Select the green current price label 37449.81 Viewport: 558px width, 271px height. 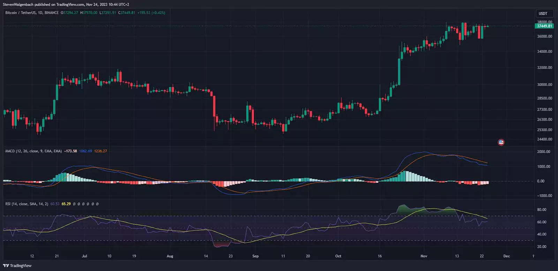(544, 26)
